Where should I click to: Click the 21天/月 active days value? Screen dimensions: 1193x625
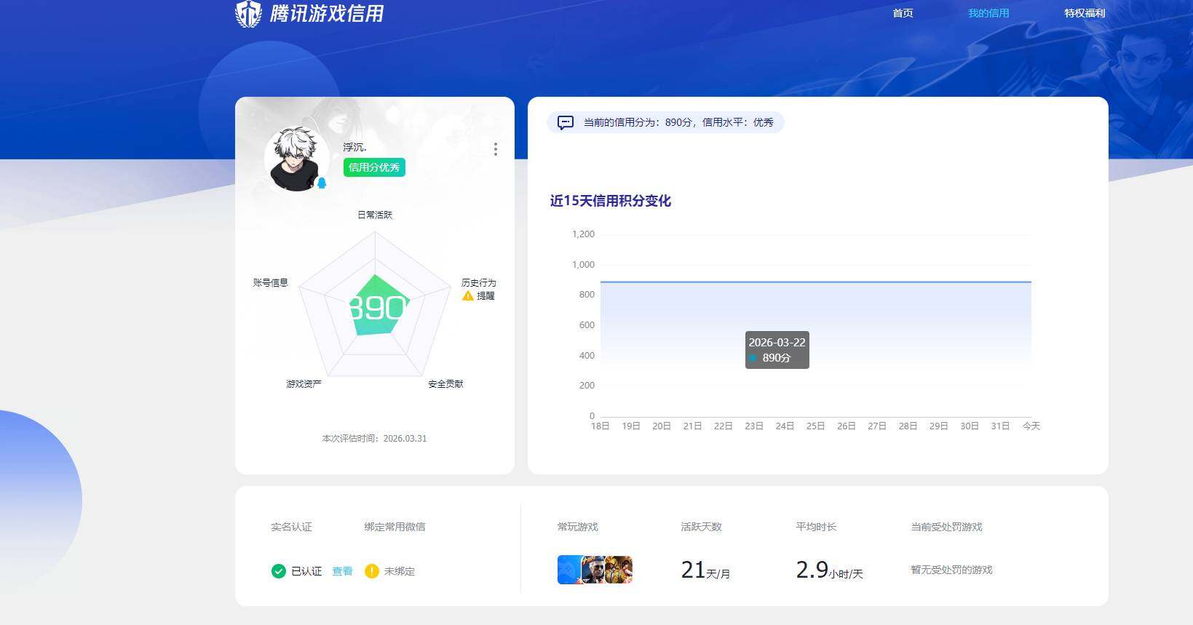(x=705, y=570)
